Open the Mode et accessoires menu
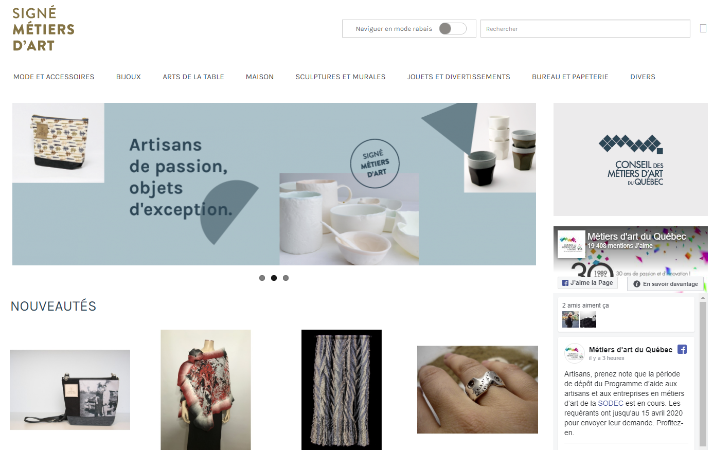 tap(54, 77)
